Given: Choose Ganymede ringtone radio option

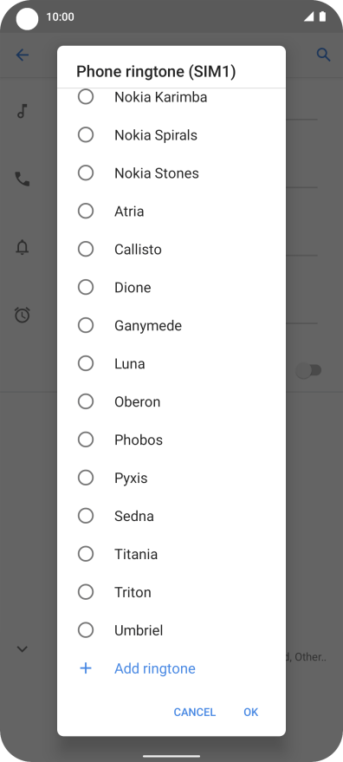Looking at the screenshot, I should point(86,325).
